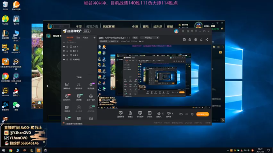Open the 战利品 tab in League client
Screen dimensions: 273x153
[157, 26]
